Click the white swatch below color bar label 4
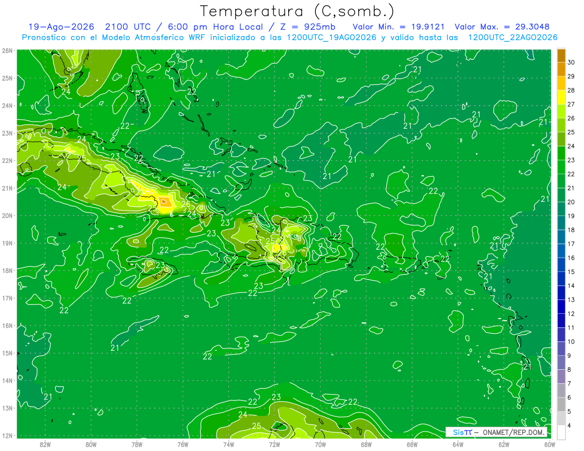The width and height of the screenshot is (584, 451). [x=561, y=432]
